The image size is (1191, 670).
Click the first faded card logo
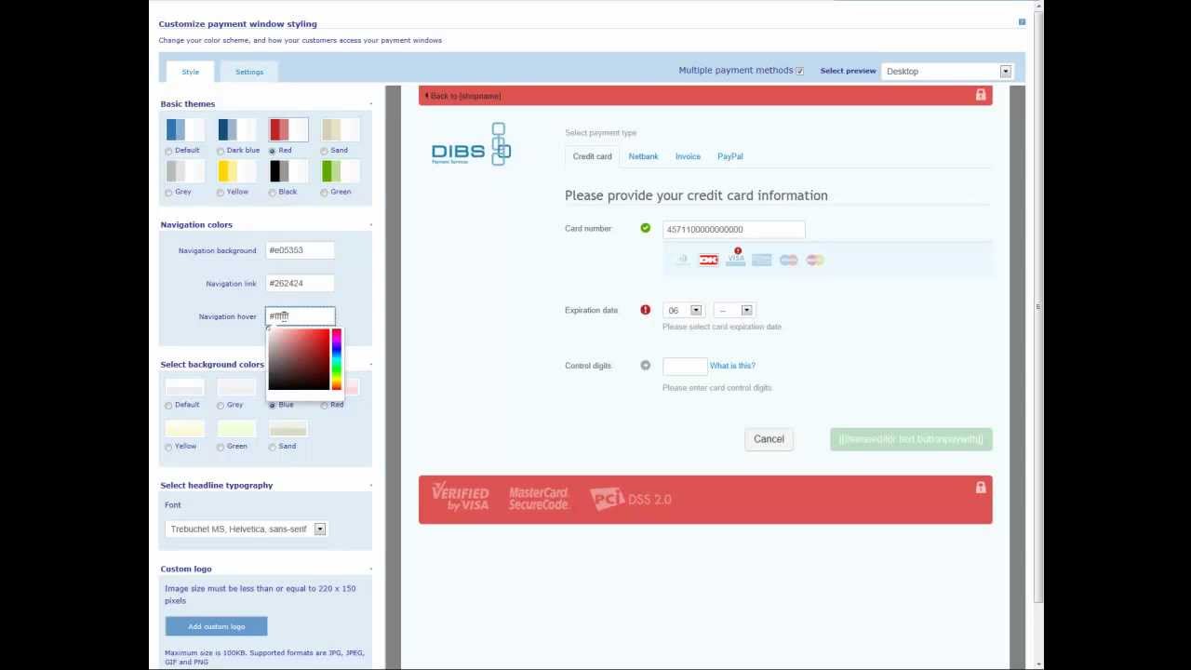(682, 260)
